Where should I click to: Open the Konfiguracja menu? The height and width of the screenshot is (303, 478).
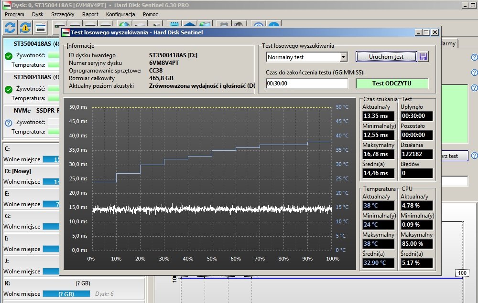[120, 14]
